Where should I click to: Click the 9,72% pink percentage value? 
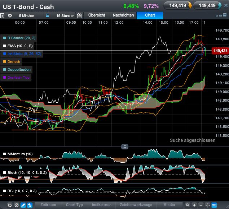(151, 6)
